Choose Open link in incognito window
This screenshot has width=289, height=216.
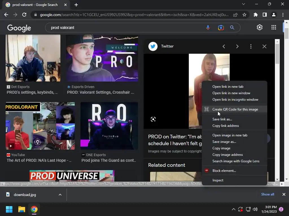[x=235, y=100]
